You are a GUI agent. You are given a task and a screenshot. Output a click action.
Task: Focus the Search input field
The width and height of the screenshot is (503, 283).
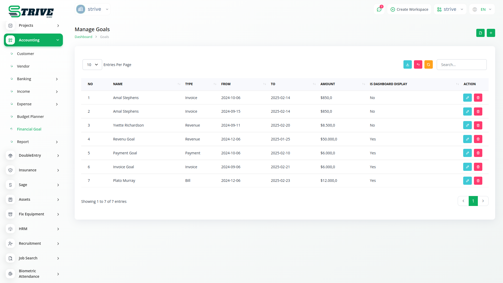461,65
